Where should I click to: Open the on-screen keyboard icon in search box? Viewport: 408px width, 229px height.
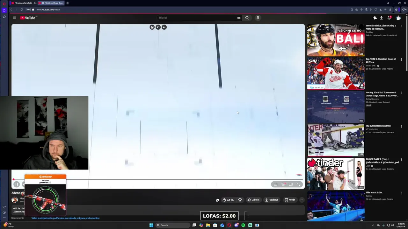239,18
